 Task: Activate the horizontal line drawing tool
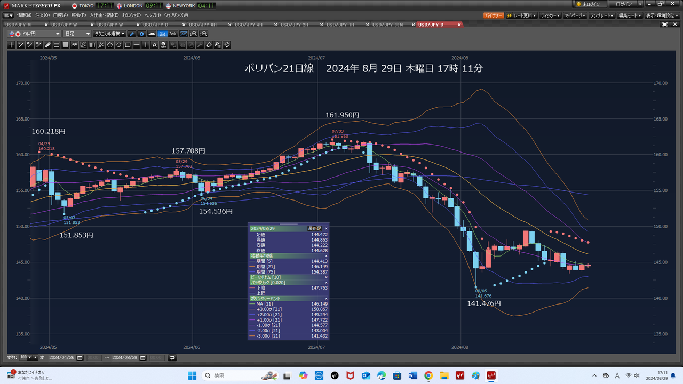coord(137,45)
